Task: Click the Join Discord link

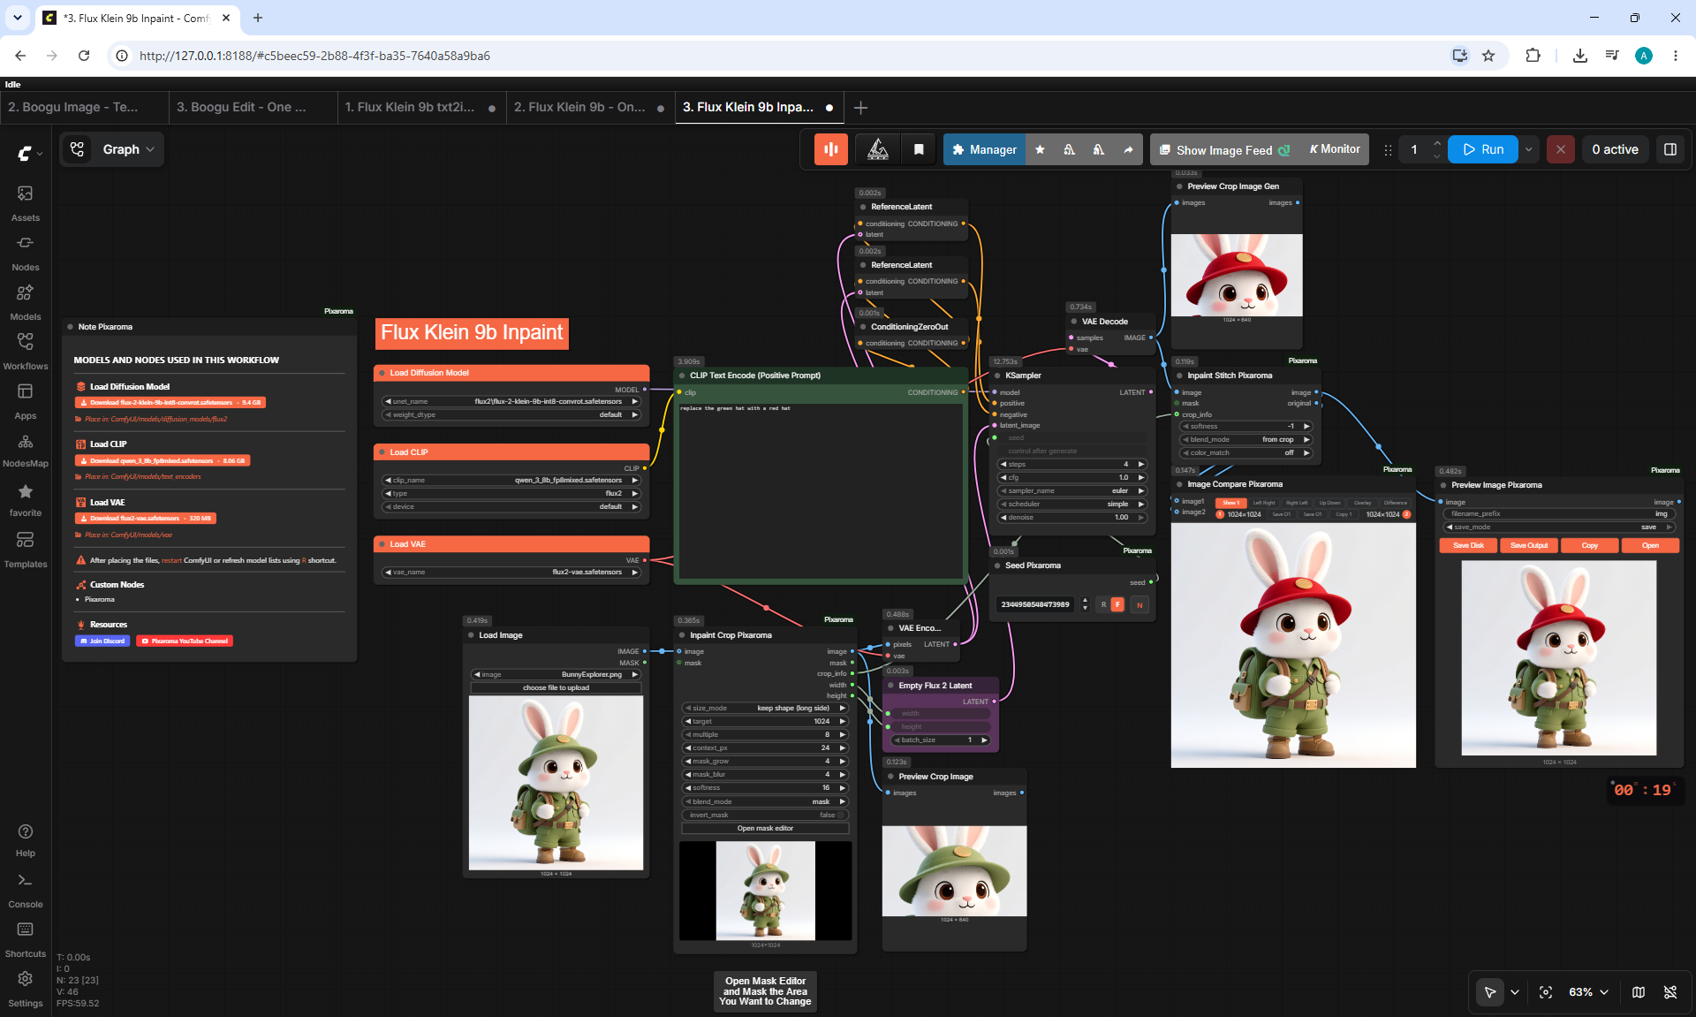Action: 102,641
